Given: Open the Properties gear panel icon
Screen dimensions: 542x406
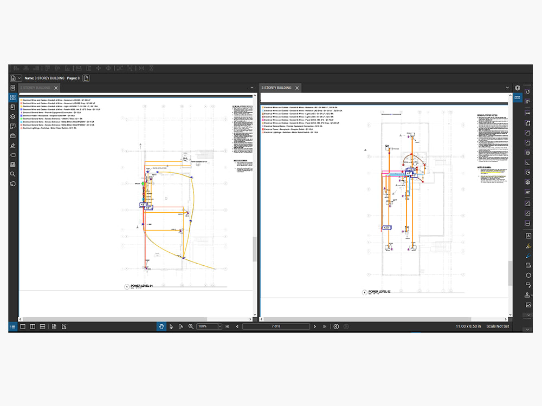Looking at the screenshot, I should [518, 88].
